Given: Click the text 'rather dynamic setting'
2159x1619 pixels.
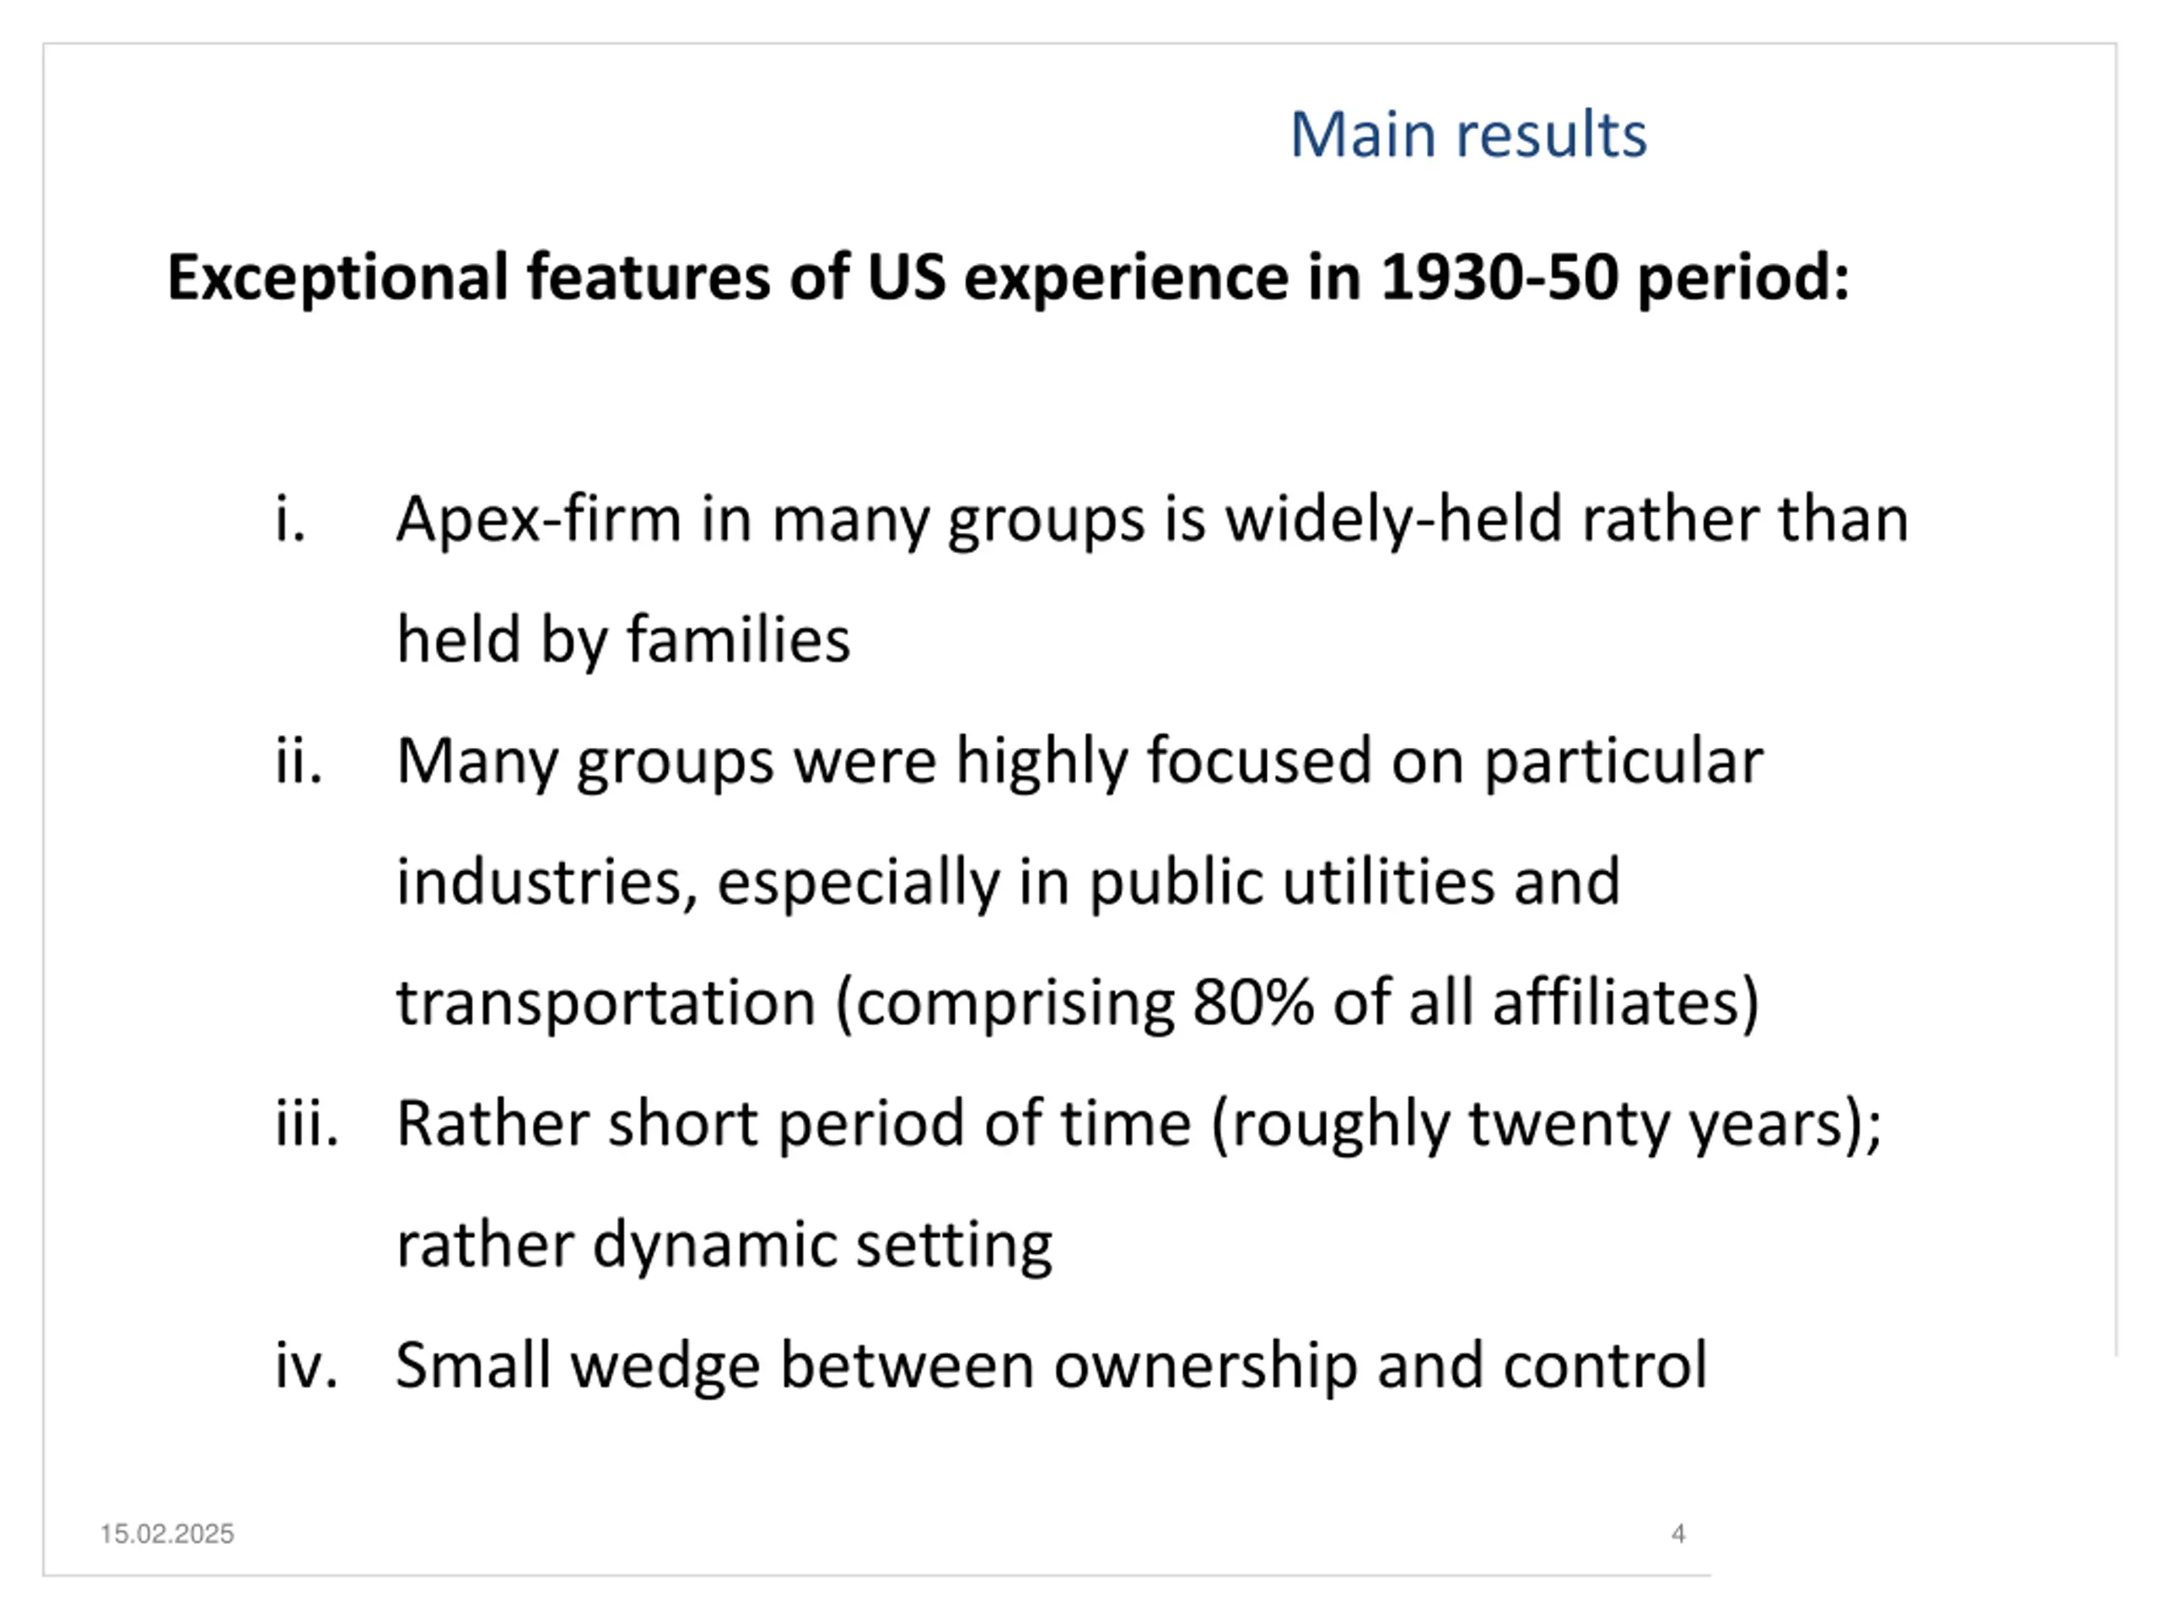Looking at the screenshot, I should pos(724,1246).
